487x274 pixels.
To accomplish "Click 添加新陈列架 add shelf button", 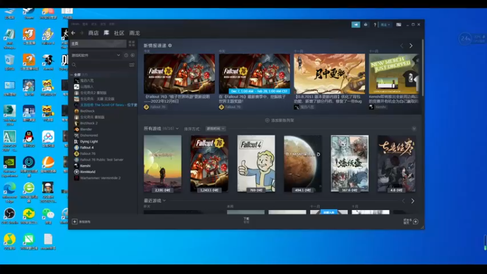I will click(279, 120).
